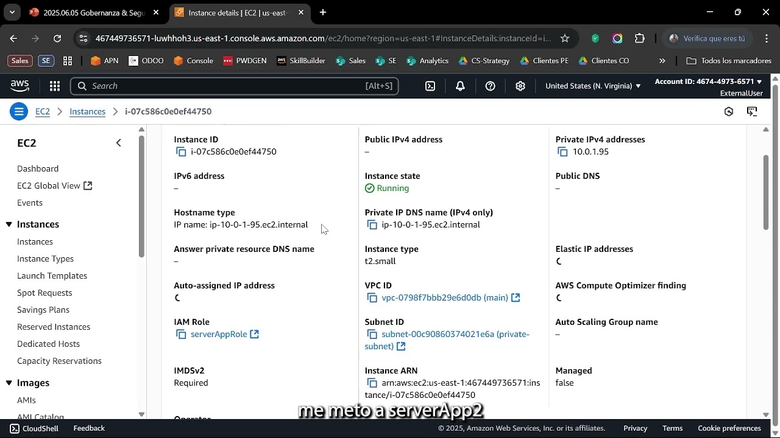
Task: Open the SkillBuilder bookmark
Action: click(300, 61)
